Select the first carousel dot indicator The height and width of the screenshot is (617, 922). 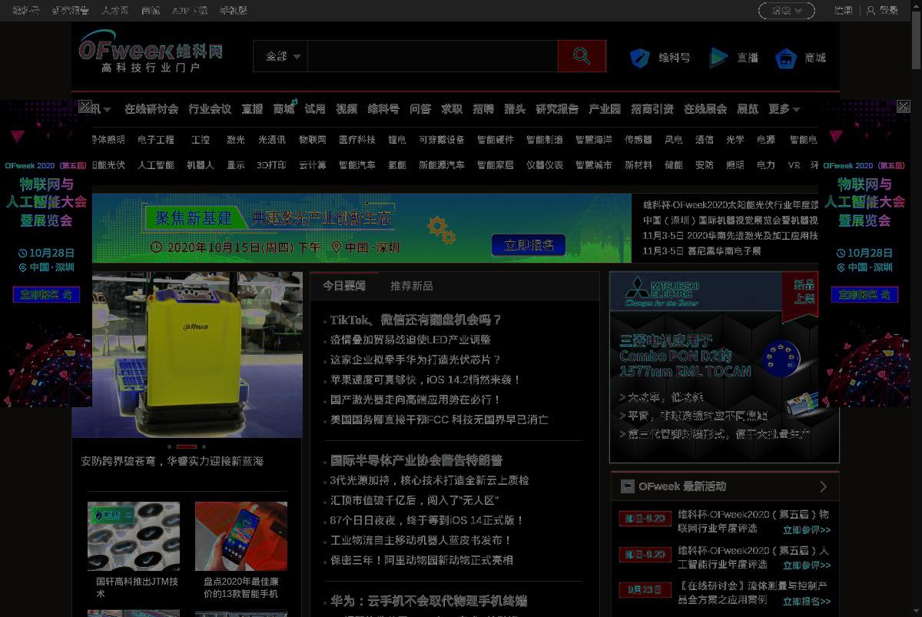(169, 446)
